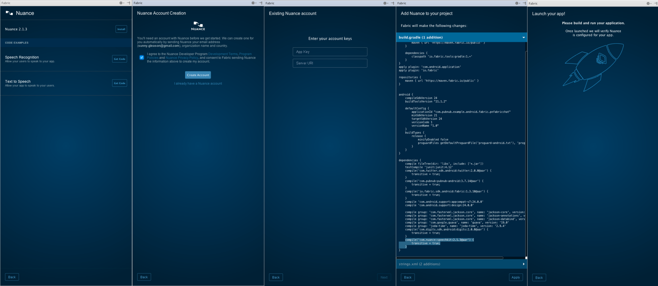Get Code for Text to Speech
This screenshot has height=286, width=658.
pos(119,83)
